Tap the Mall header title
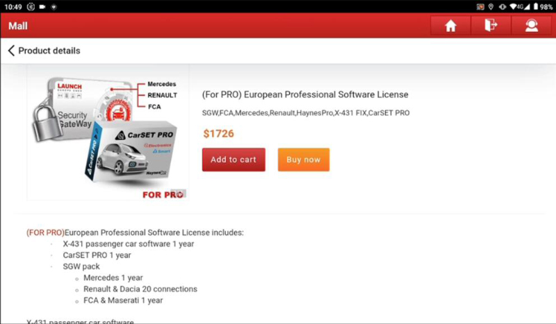The image size is (556, 324). tap(18, 26)
